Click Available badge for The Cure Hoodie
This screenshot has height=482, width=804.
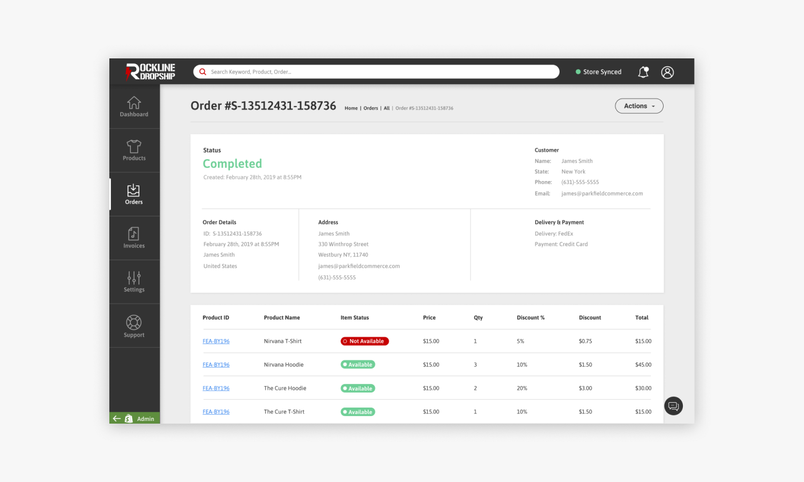(x=358, y=388)
